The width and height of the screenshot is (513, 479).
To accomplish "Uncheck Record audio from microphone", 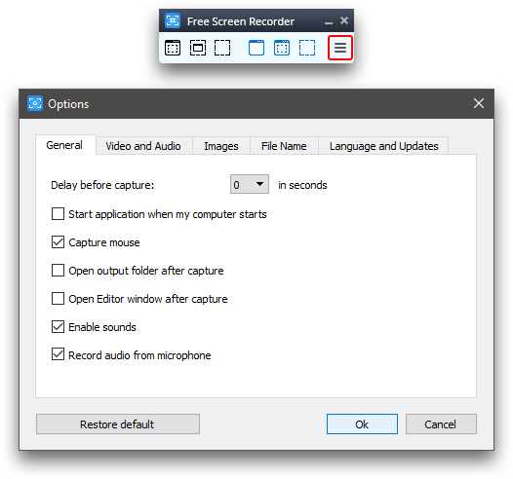I will click(x=58, y=354).
